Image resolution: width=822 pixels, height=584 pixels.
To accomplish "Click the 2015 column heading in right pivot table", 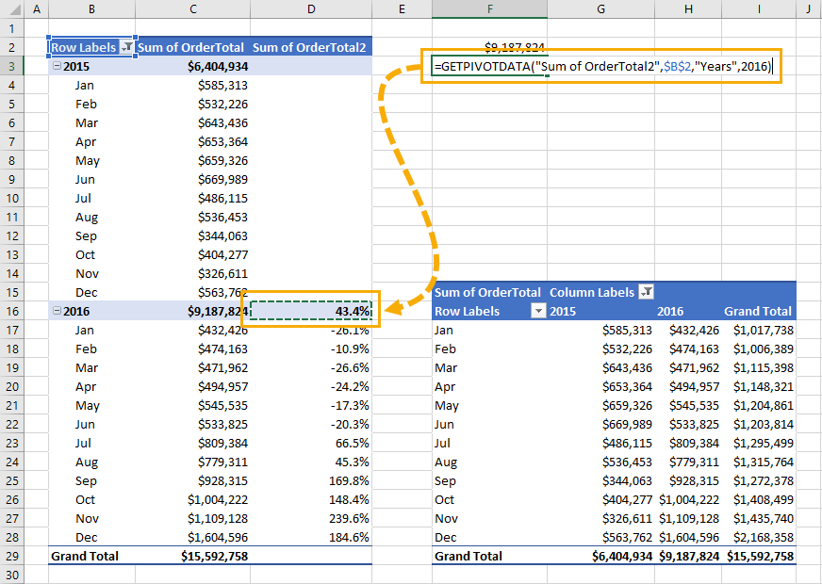I will (x=563, y=311).
